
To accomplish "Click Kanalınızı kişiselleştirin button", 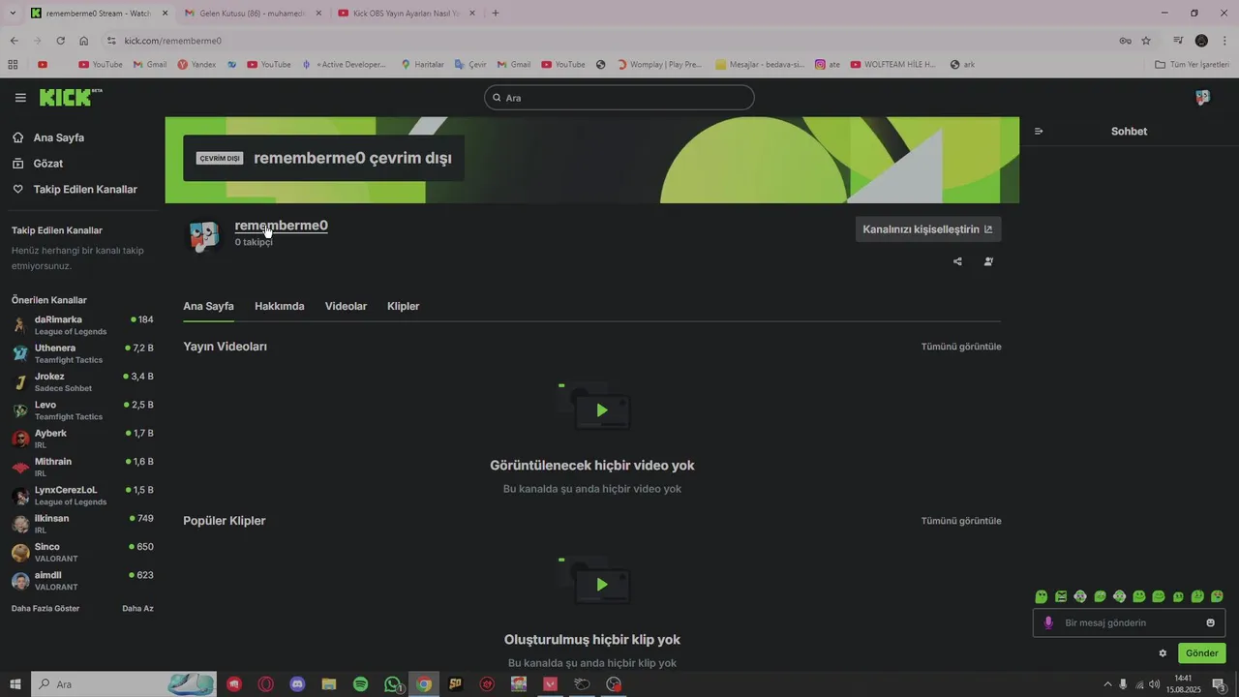I will (928, 229).
